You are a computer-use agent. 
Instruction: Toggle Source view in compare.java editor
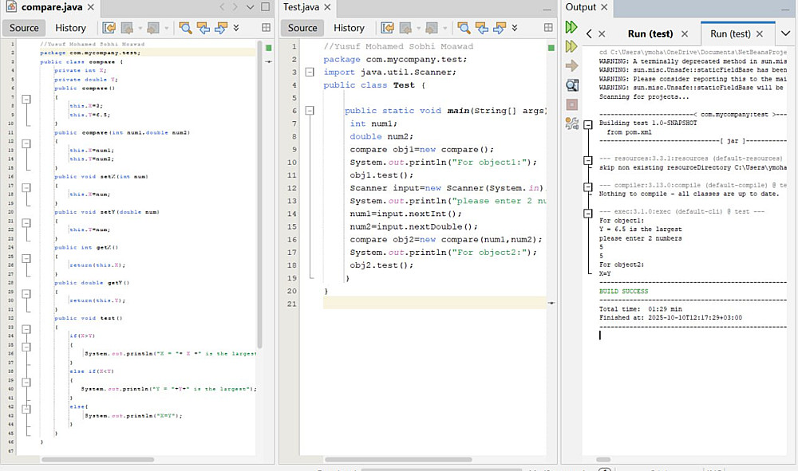click(24, 28)
